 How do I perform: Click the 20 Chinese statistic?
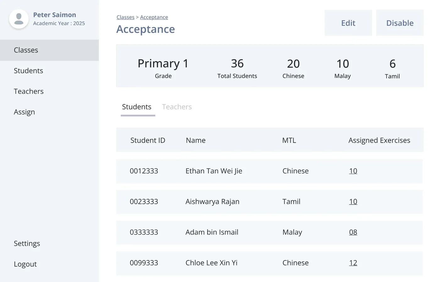(293, 68)
